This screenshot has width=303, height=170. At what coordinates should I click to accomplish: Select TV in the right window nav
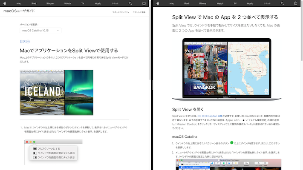[235, 3]
